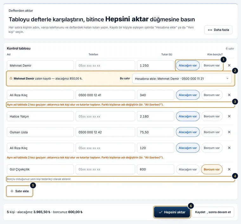Click the 2.180 amount field

tap(155, 116)
